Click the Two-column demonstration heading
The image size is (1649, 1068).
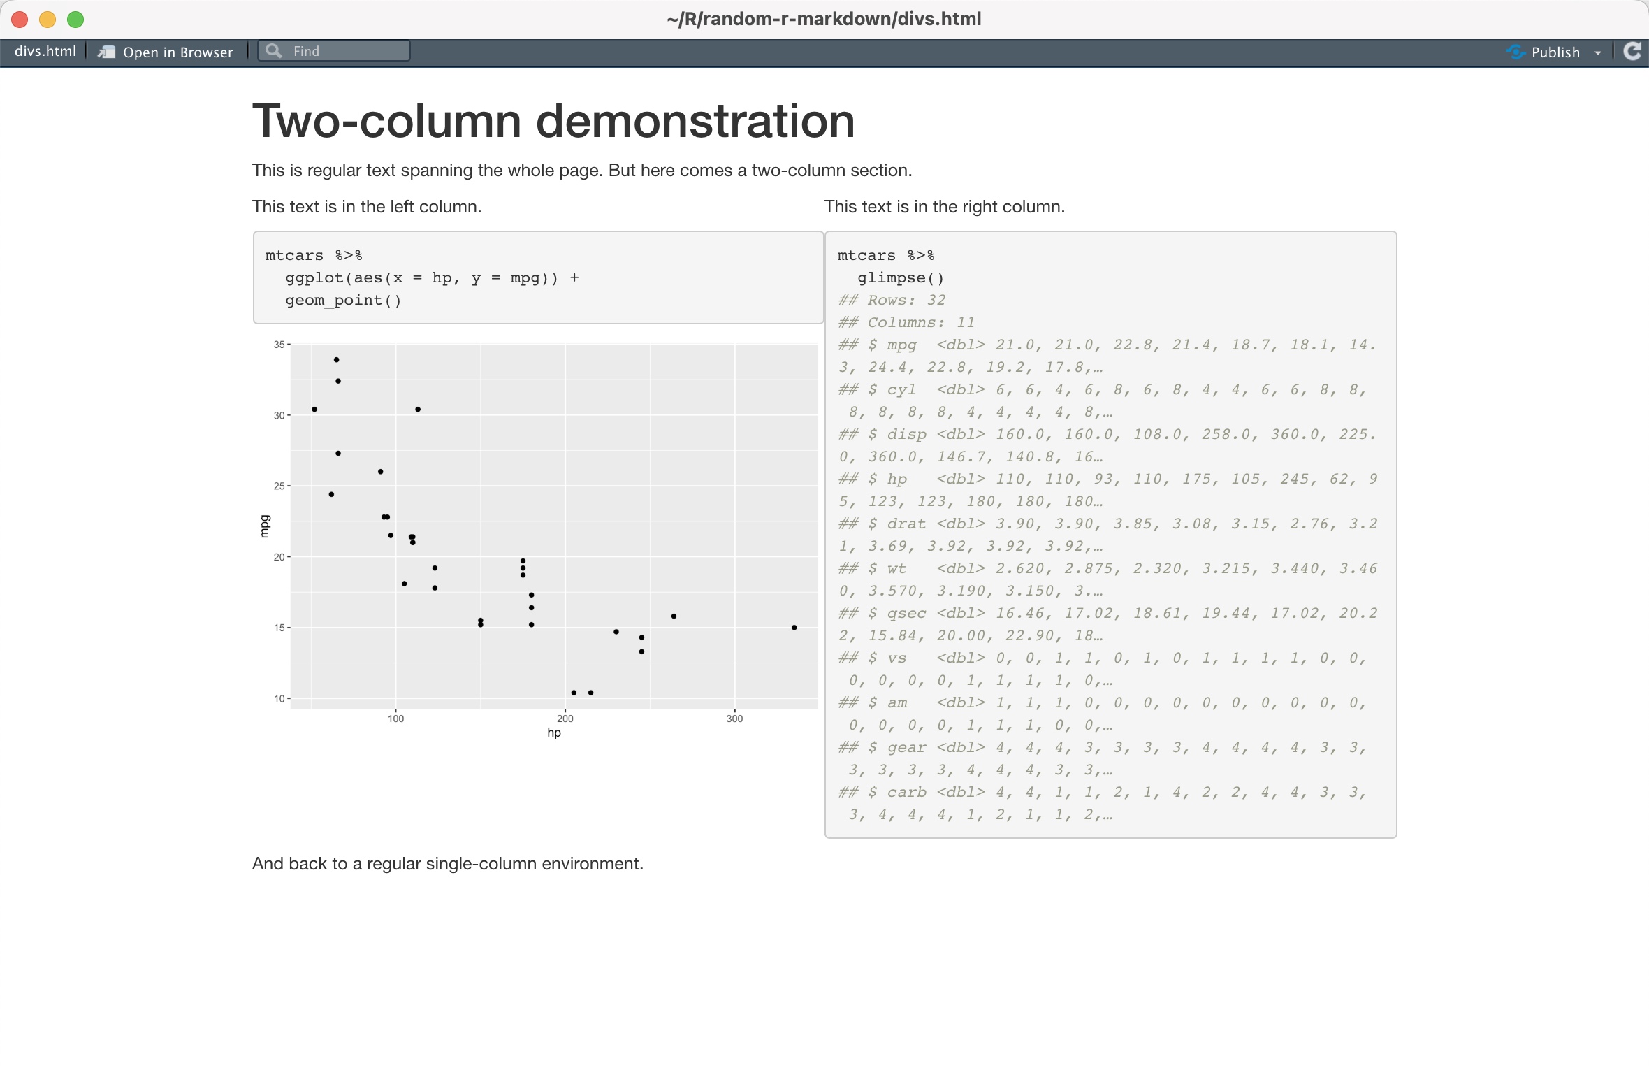click(553, 120)
